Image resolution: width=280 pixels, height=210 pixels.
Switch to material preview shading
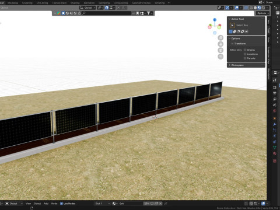(x=259, y=8)
